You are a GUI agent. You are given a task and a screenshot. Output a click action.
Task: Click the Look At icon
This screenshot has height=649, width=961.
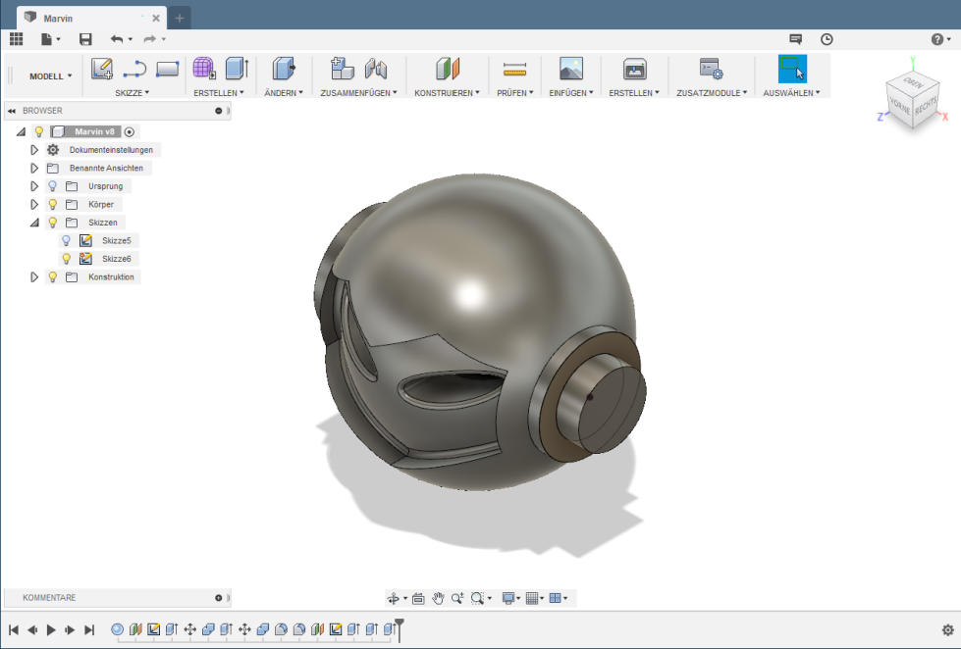(x=418, y=598)
